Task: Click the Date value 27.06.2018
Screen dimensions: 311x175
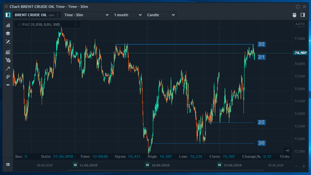Action: point(63,156)
